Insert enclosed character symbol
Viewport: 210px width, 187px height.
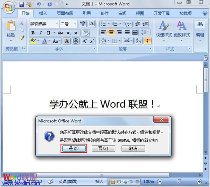(x=76, y=41)
